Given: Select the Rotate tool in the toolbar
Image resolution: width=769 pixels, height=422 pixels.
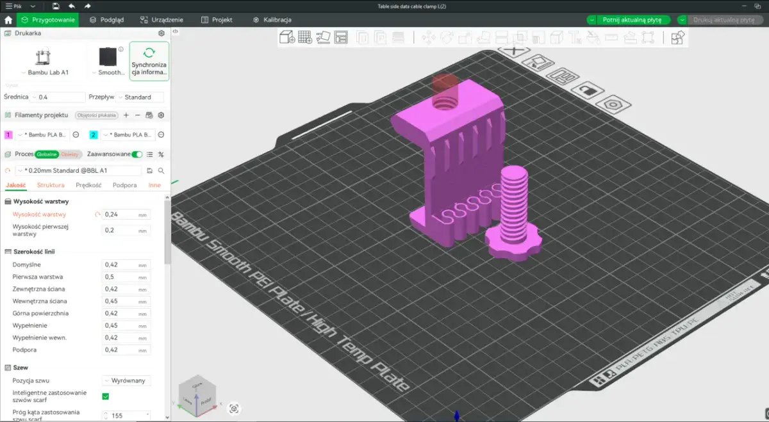Looking at the screenshot, I should [445, 37].
